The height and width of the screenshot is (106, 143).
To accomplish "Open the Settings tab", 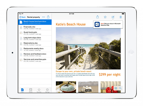I will (47, 90).
